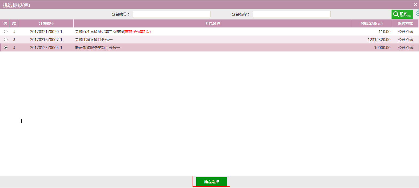The image size is (419, 188).
Task: Click package number 20170123Z0005-1
Action: (46, 48)
